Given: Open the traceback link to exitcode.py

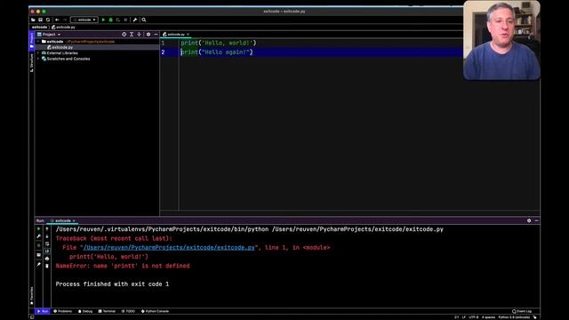Looking at the screenshot, I should click(x=169, y=247).
